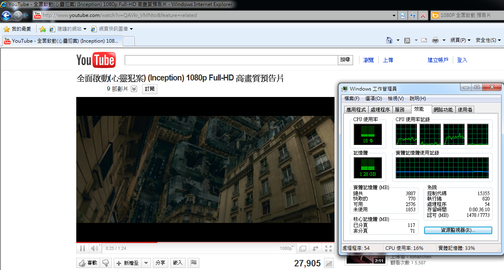
Task: Click the Task Manager title bar icon
Action: click(345, 89)
